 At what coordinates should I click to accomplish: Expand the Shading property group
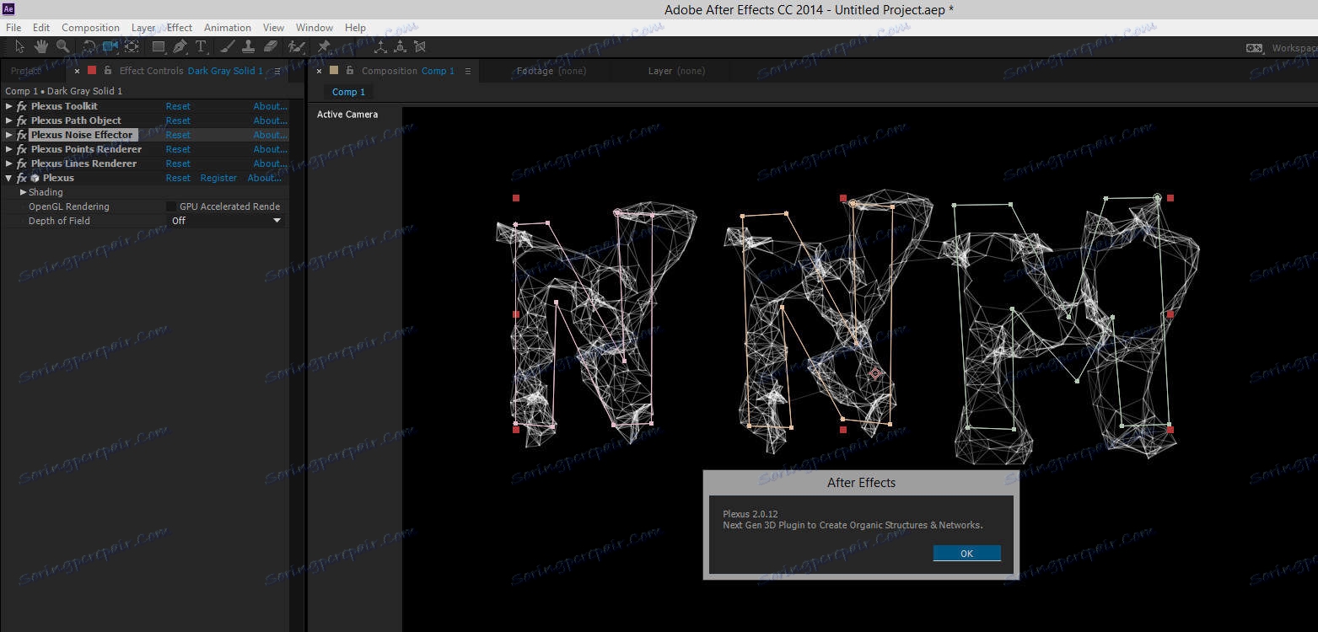(x=24, y=192)
